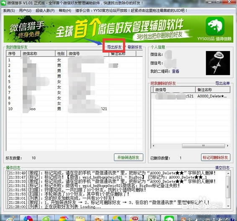This screenshot has height=221, width=237.
Task: Select friend row number 7
Action: [74, 93]
